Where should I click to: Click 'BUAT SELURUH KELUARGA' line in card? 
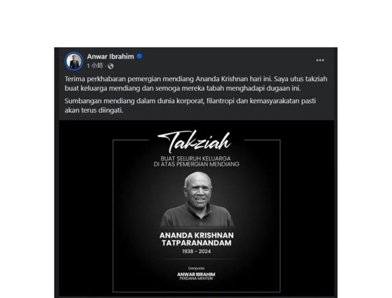[196, 158]
